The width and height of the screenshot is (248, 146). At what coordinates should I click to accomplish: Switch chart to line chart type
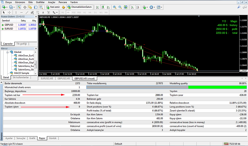[108, 7]
